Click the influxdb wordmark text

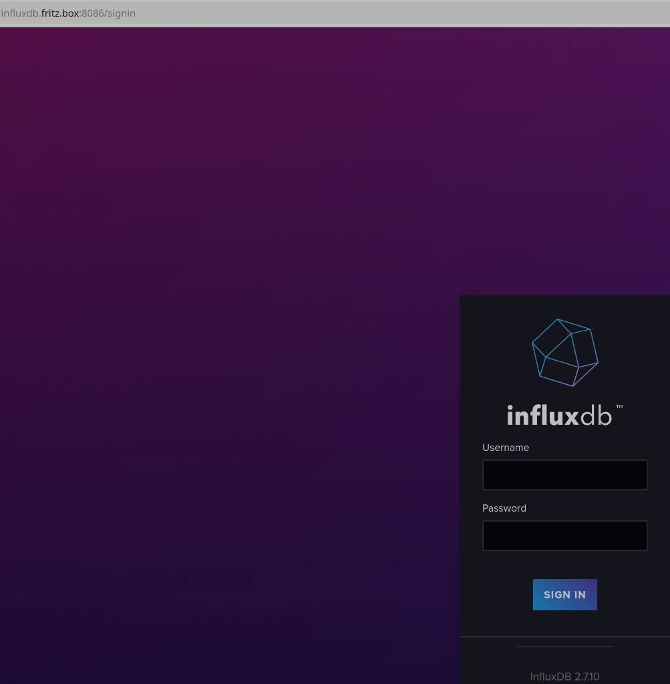tap(559, 415)
